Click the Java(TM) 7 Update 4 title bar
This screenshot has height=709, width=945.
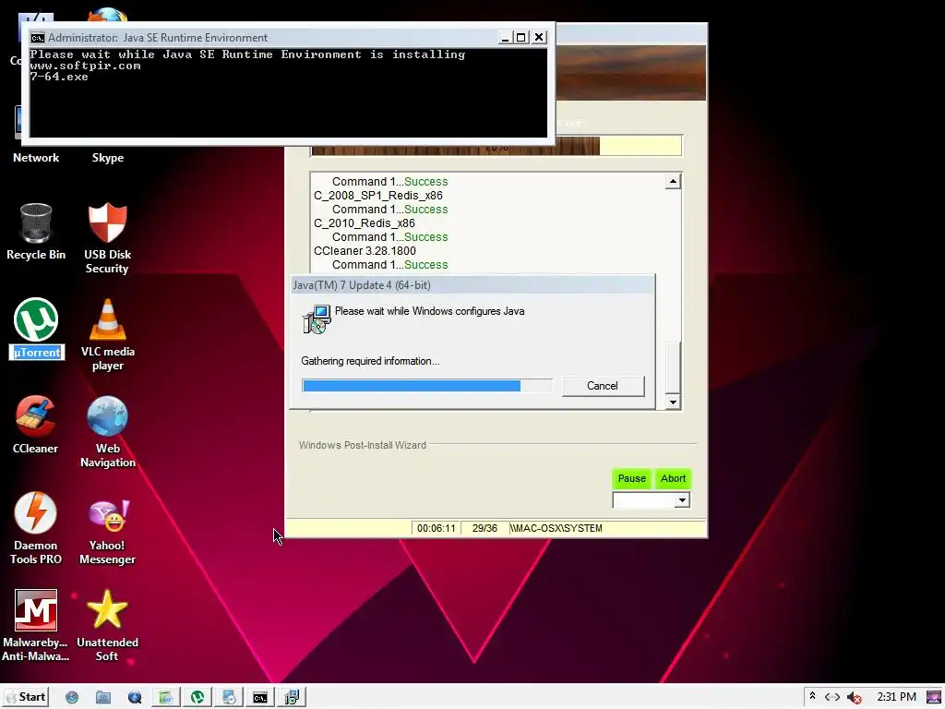(x=472, y=285)
